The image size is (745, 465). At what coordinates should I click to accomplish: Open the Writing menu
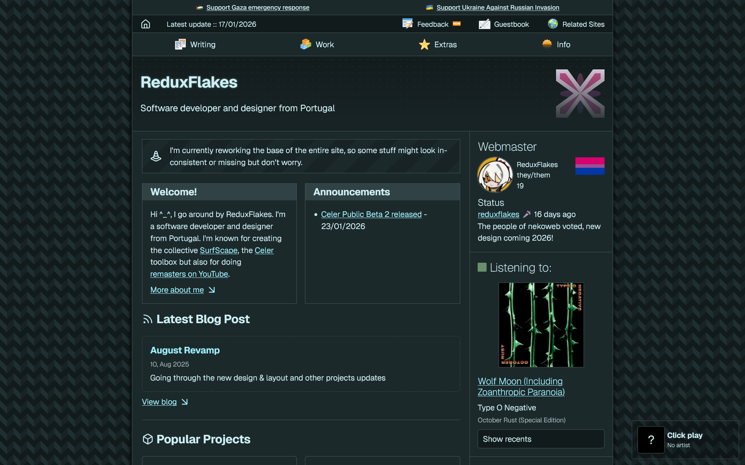(195, 45)
